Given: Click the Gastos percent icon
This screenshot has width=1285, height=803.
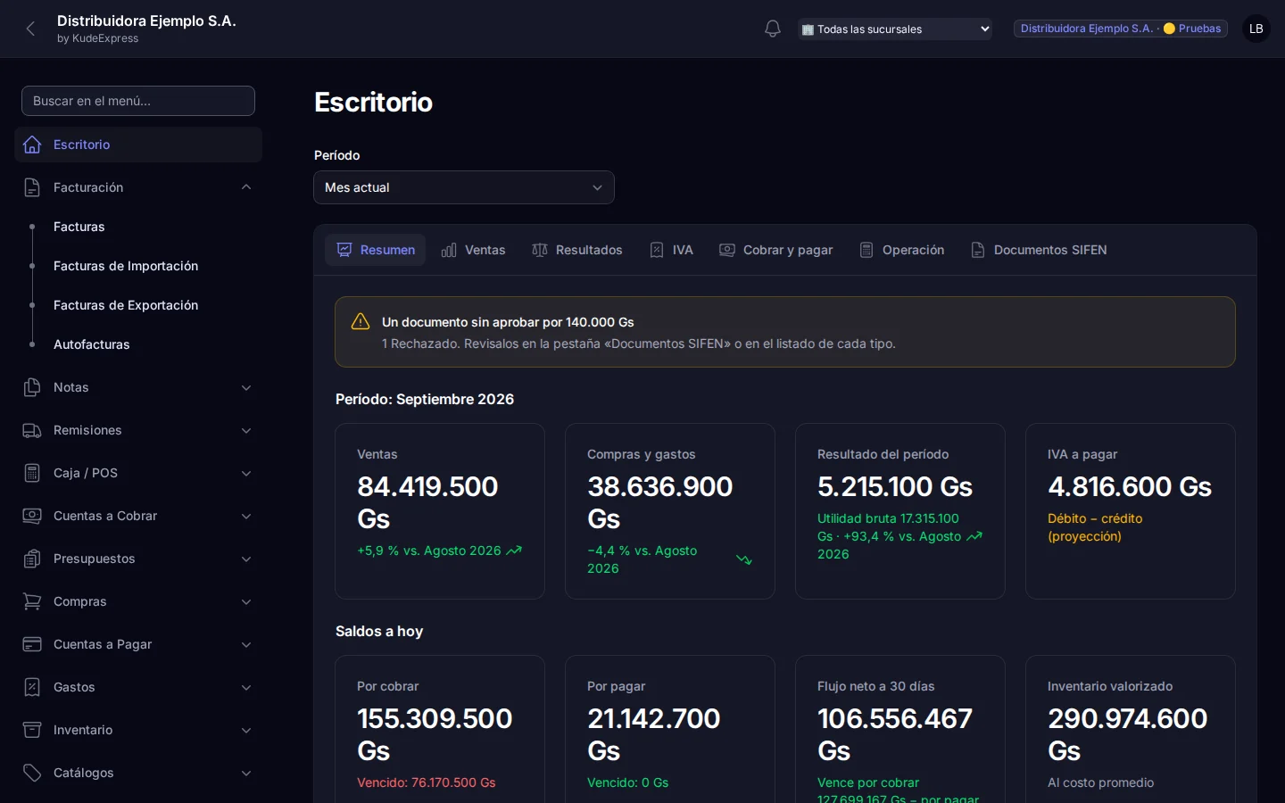Looking at the screenshot, I should (32, 687).
